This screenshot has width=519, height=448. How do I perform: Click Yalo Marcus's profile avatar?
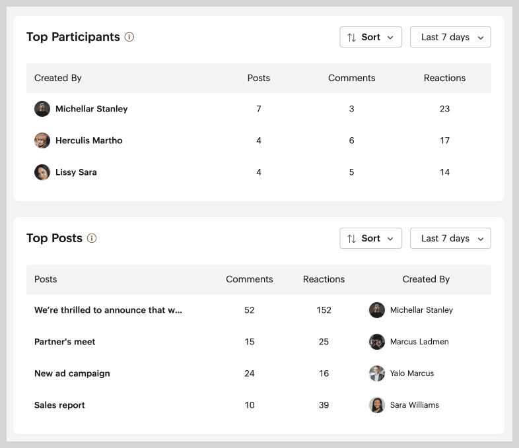click(x=377, y=373)
